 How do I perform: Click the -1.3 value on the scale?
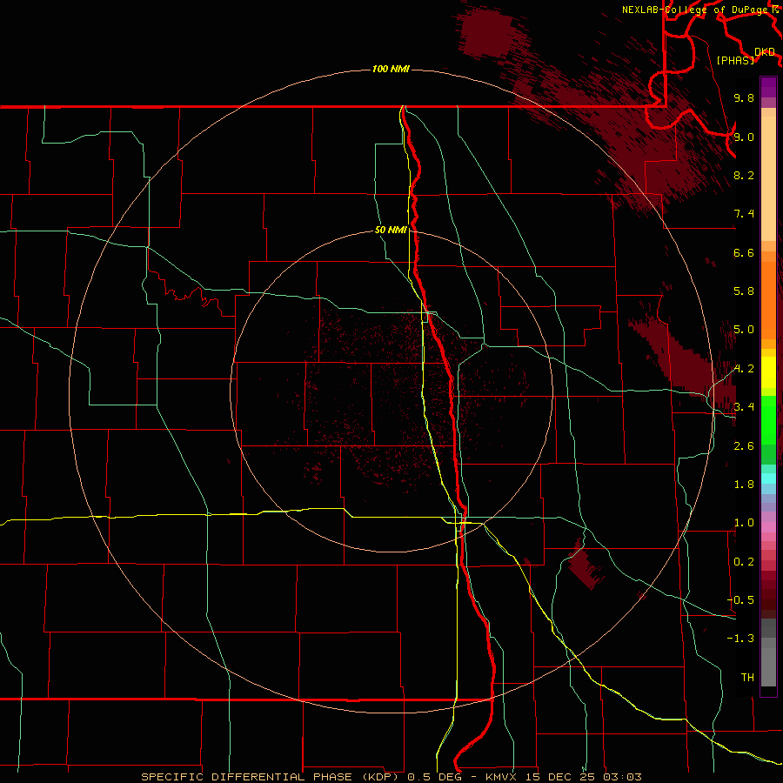(740, 639)
